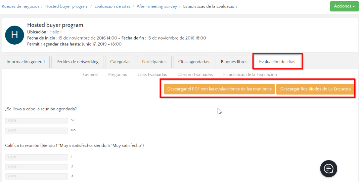Select Estadísticas de la Evaluación sub-tab
The image size is (359, 182).
[x=250, y=74]
